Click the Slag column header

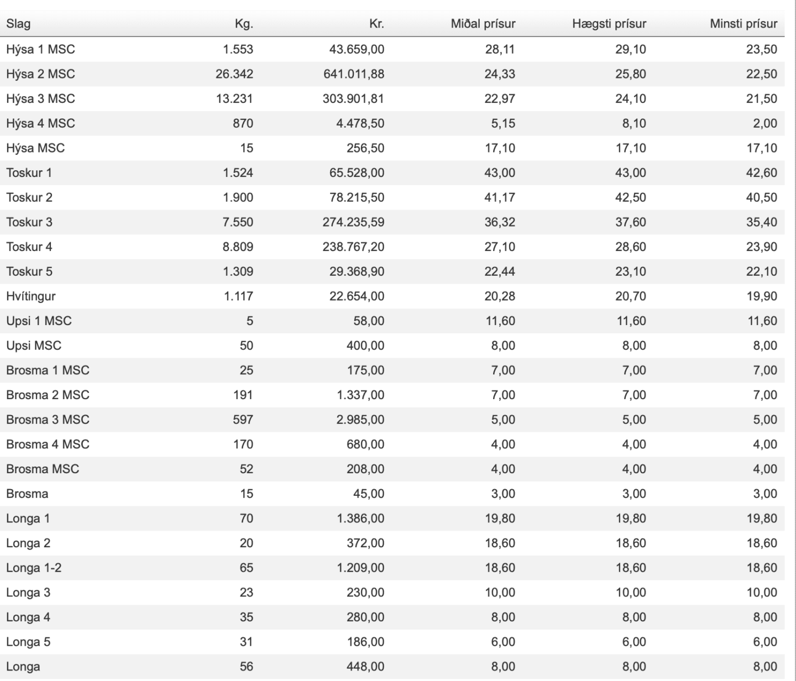tap(18, 24)
